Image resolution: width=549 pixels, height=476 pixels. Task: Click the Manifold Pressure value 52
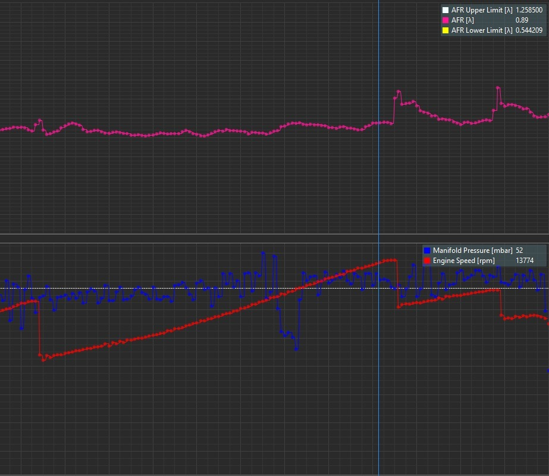519,250
